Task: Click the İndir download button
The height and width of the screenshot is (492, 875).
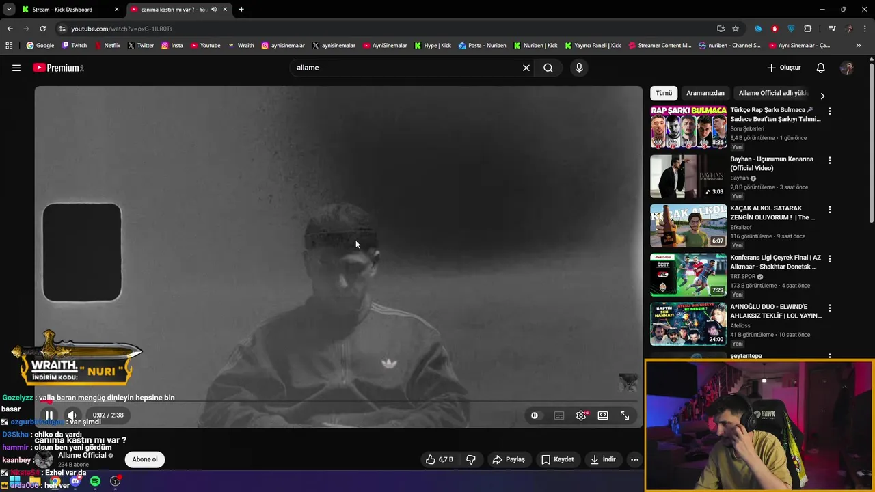Action: point(604,459)
